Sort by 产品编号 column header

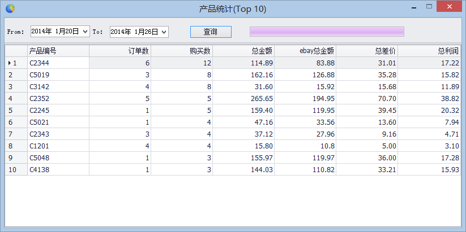[x=58, y=51]
